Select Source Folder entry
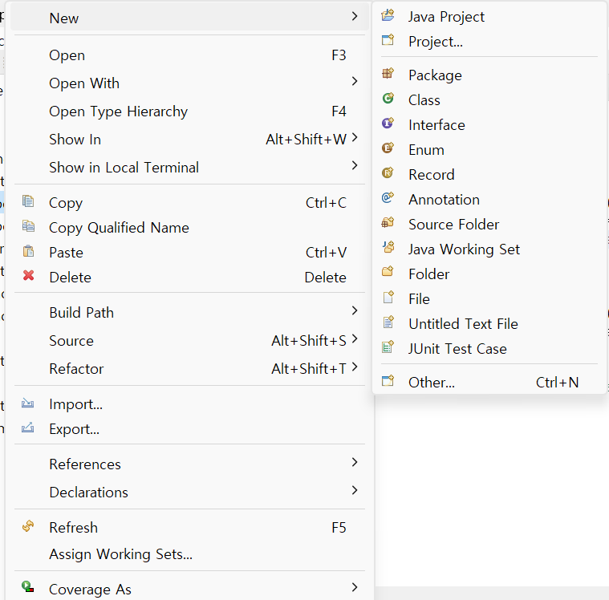Viewport: 609px width, 600px height. click(489, 224)
